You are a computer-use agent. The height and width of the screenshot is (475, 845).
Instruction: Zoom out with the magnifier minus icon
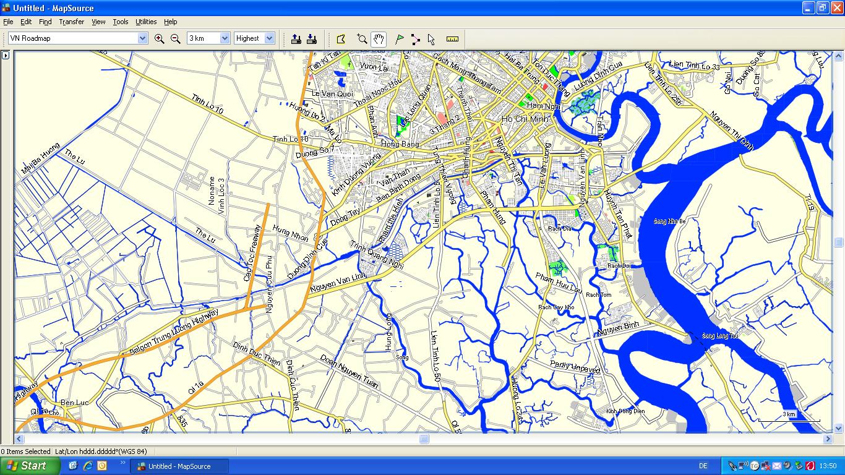pyautogui.click(x=176, y=38)
